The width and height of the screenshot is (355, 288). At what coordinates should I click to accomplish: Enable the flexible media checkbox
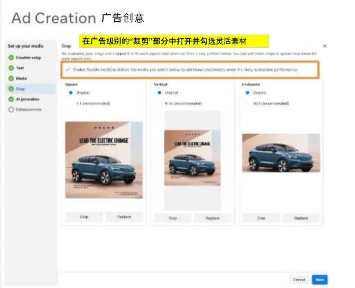click(x=67, y=70)
